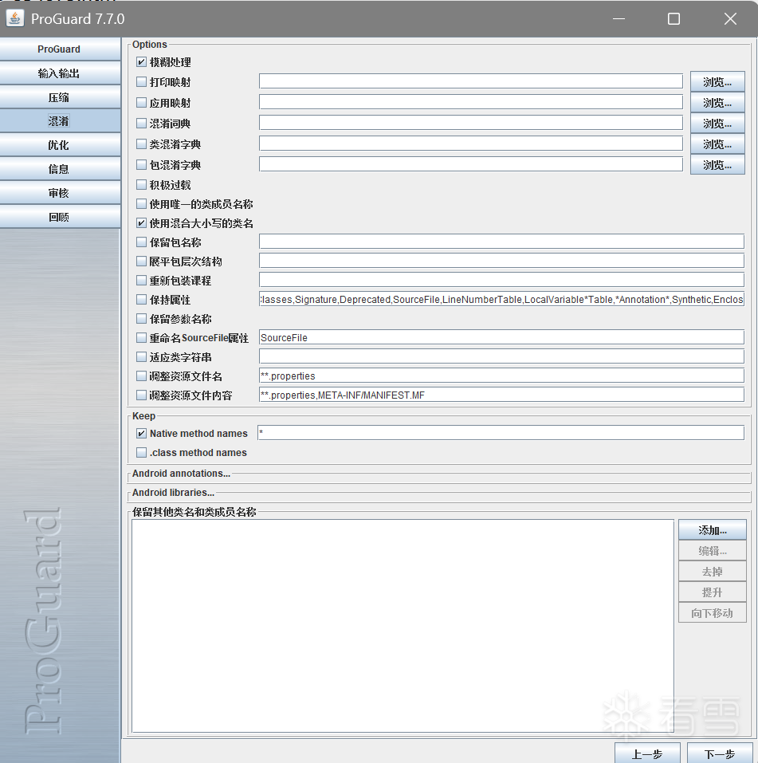Click the 调整资源文件名 **.properties field
This screenshot has width=758, height=763.
pos(501,376)
